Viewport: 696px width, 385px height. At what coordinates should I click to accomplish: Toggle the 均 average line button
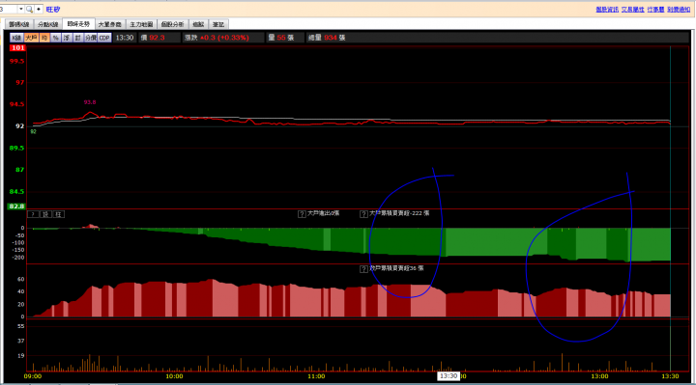[x=44, y=38]
